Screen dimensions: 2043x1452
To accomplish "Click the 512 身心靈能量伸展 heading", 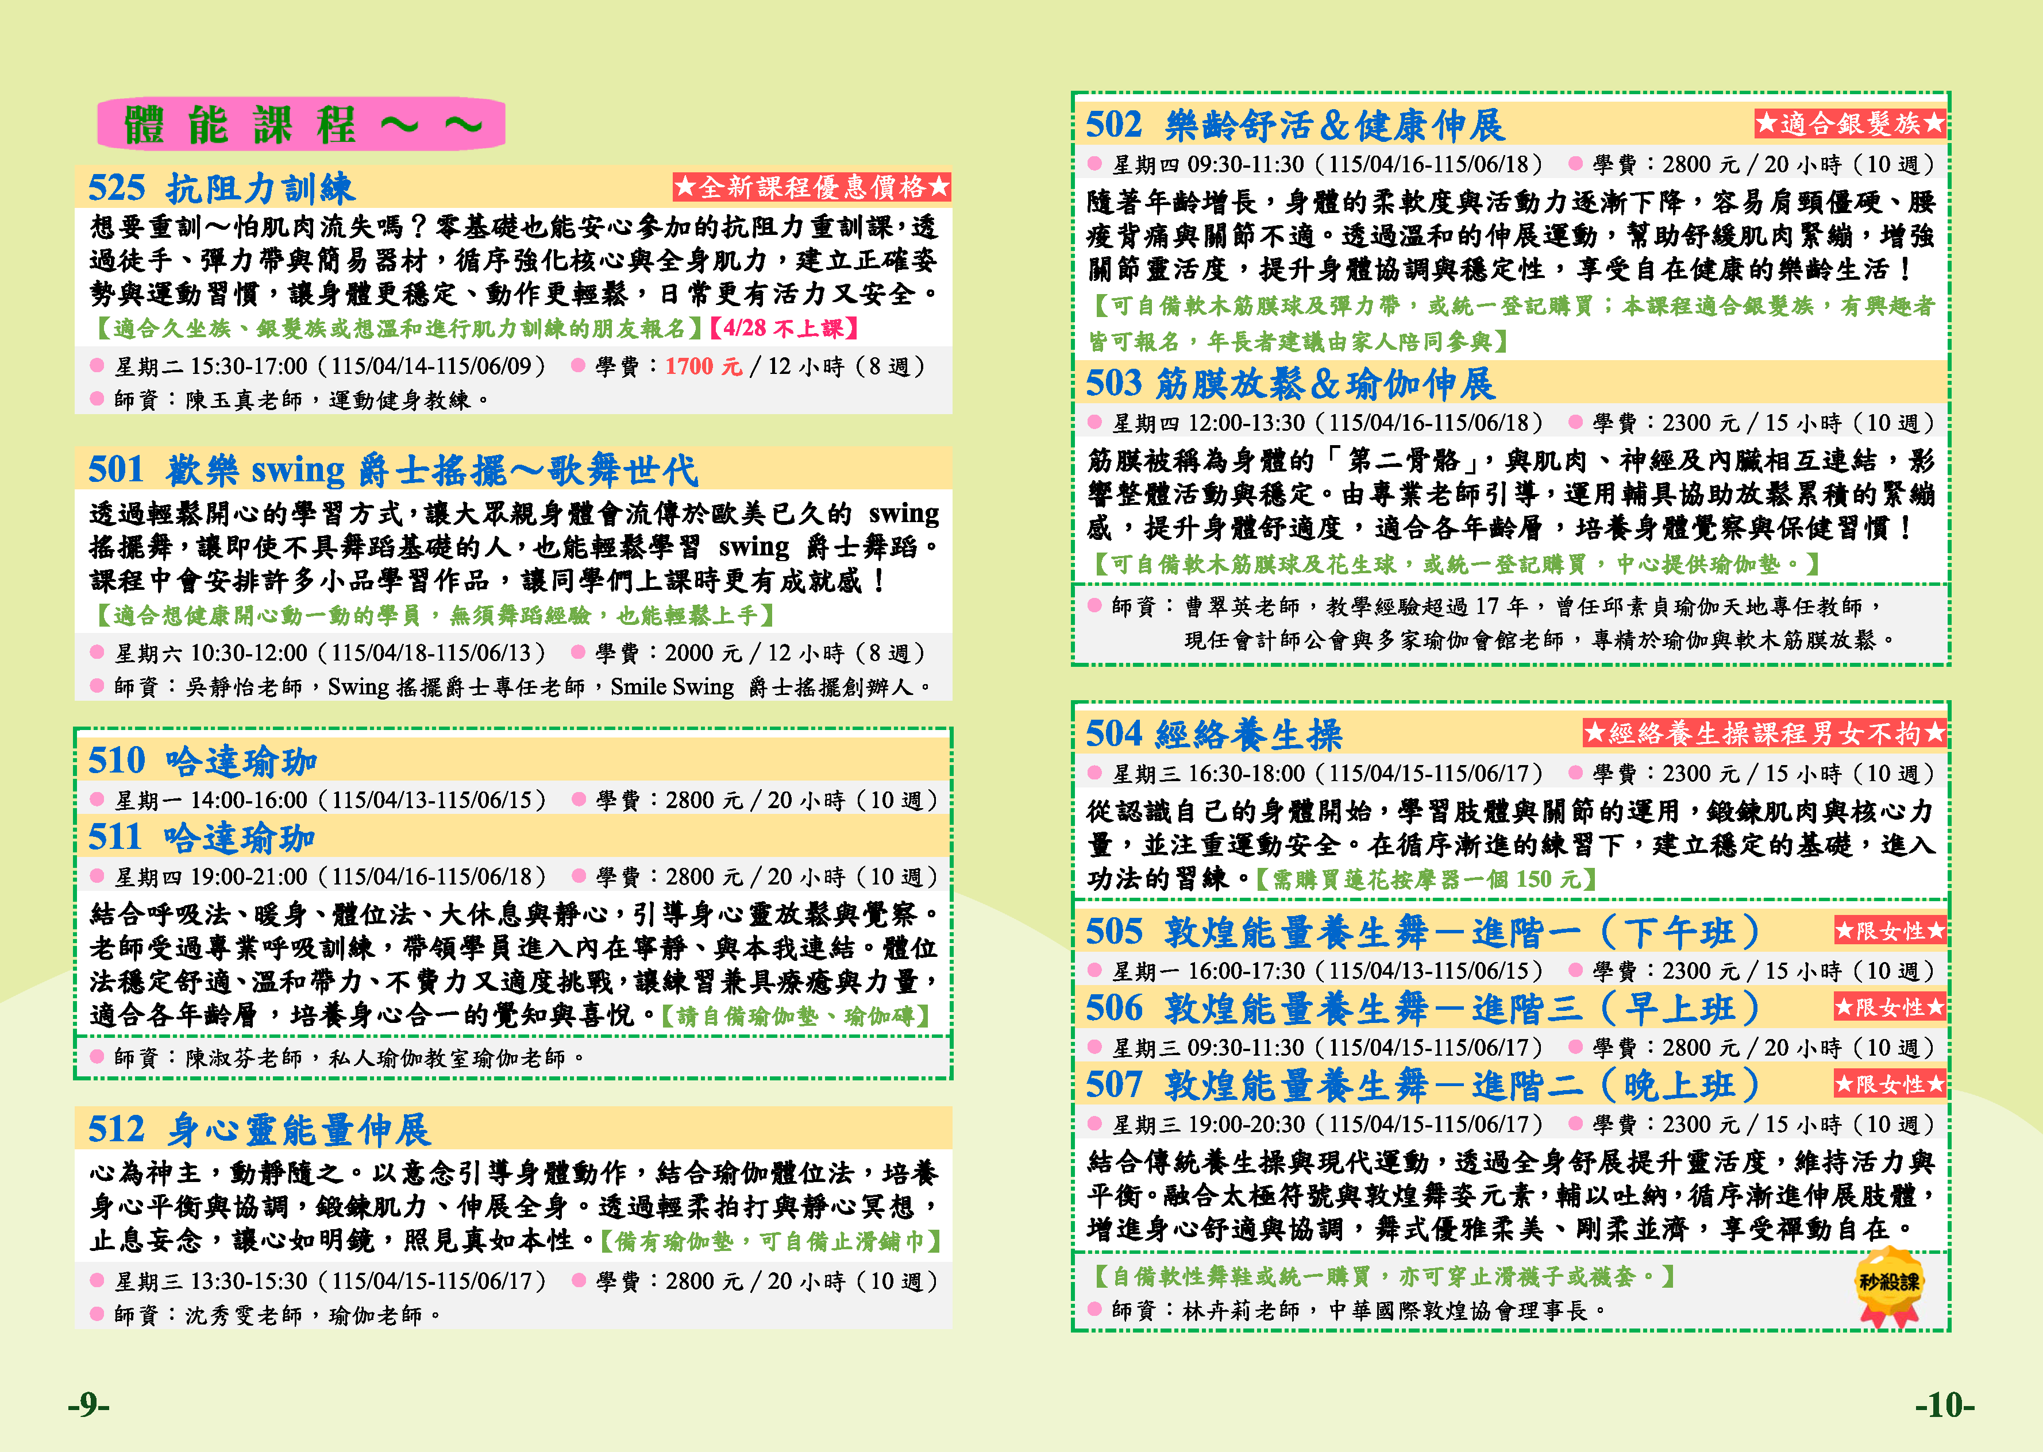I will (259, 1129).
